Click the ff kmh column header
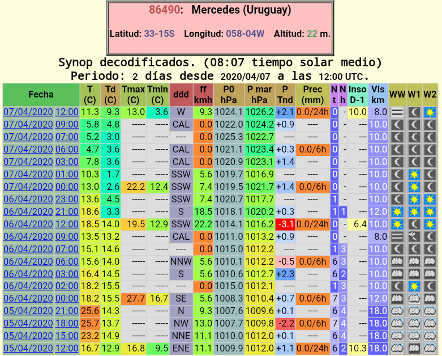442x356 pixels. coord(203,95)
